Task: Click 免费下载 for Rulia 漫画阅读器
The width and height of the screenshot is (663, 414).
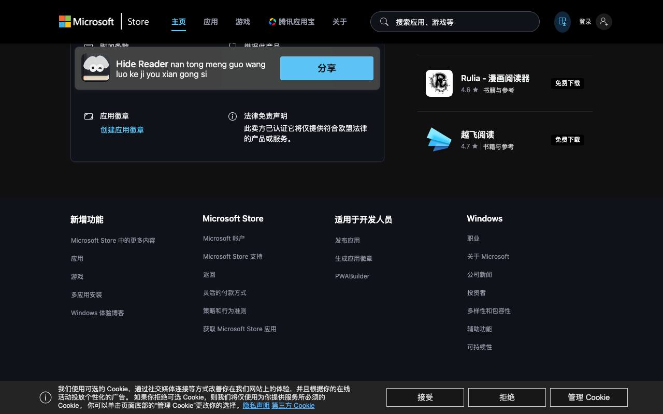Action: (568, 83)
